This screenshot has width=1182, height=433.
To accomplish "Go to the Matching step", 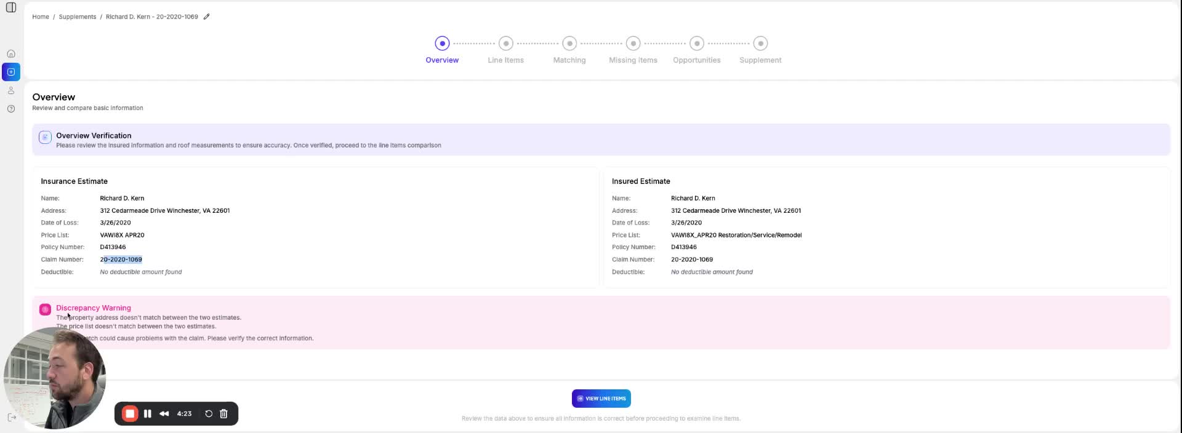I will (569, 60).
